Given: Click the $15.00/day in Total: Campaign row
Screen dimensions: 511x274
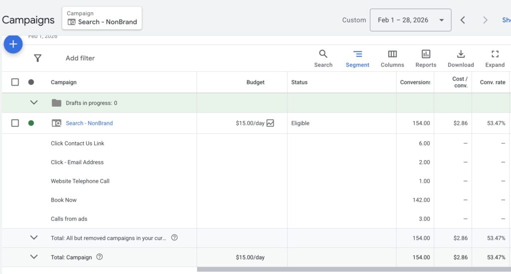Looking at the screenshot, I should (x=250, y=257).
